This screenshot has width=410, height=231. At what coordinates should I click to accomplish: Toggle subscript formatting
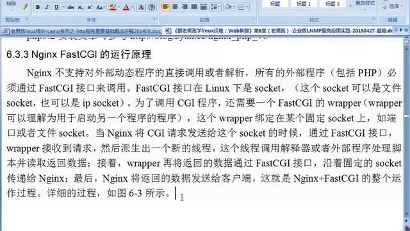point(80,7)
